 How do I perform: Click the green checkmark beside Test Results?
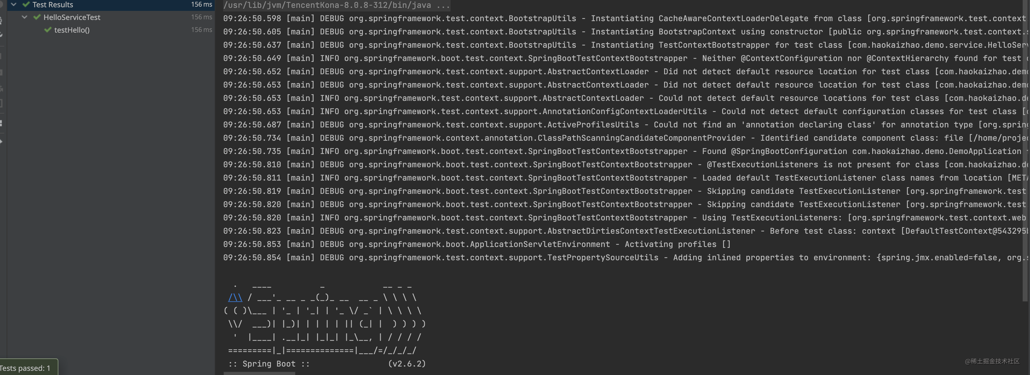[26, 5]
